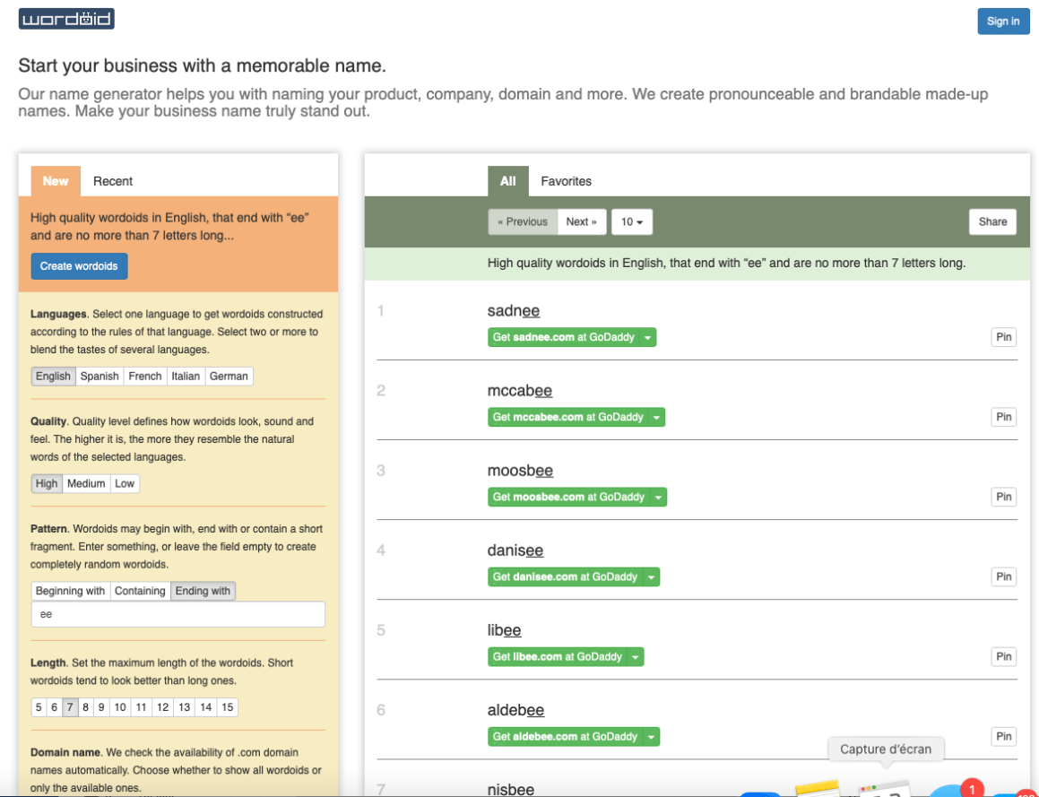Screen dimensions: 1039x797
Task: Pin the wordoid mccabee
Action: click(1003, 417)
